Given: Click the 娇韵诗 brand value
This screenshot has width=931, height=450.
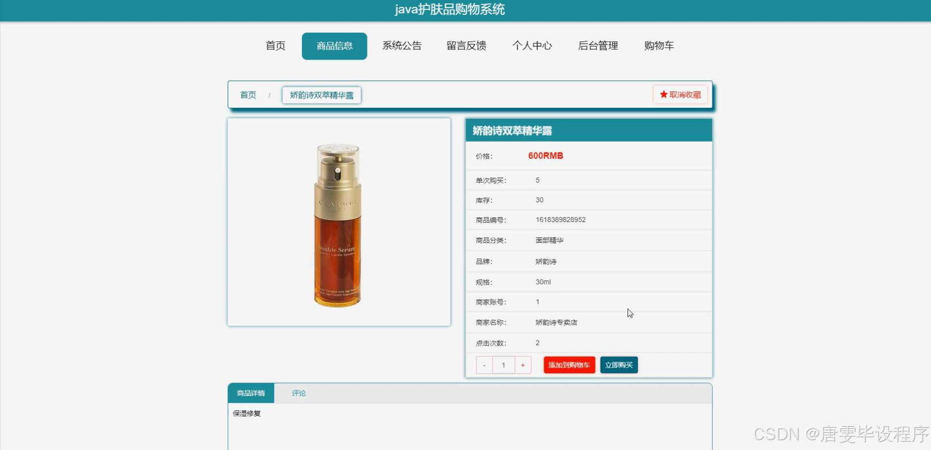Looking at the screenshot, I should click(x=546, y=262).
